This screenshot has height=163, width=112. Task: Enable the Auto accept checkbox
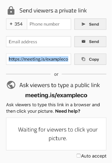(x=78, y=155)
